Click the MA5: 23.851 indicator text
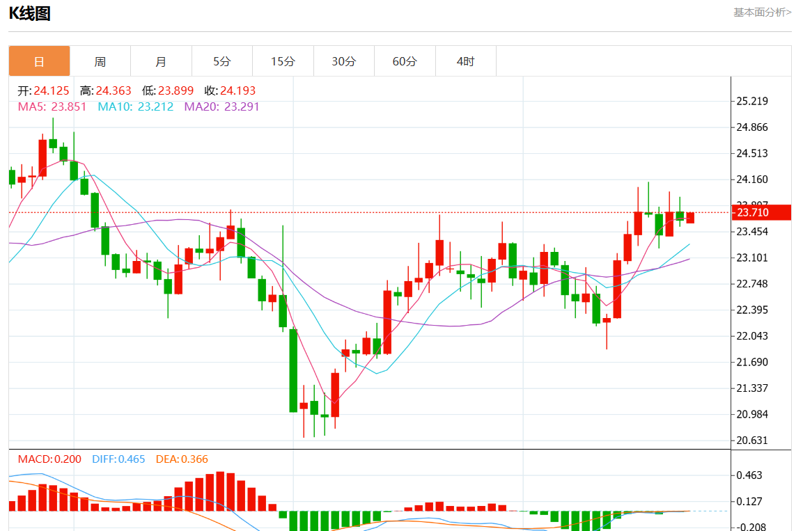803x531 pixels. pos(52,106)
